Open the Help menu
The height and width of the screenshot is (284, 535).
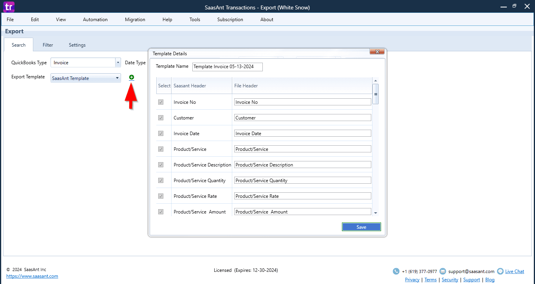[x=167, y=19]
